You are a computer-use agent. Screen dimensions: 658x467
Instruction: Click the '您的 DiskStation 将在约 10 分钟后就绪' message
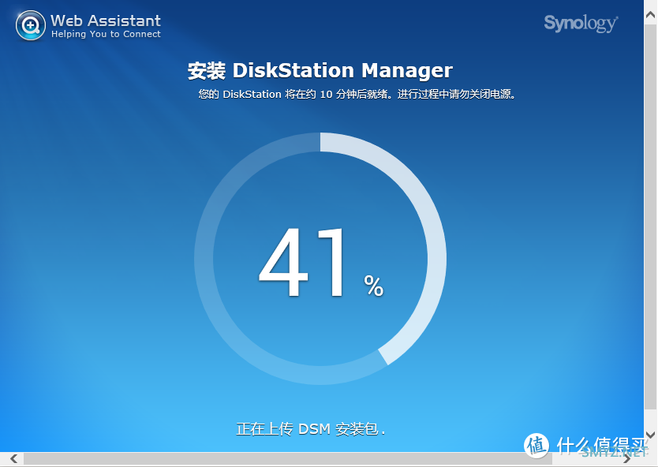click(357, 94)
